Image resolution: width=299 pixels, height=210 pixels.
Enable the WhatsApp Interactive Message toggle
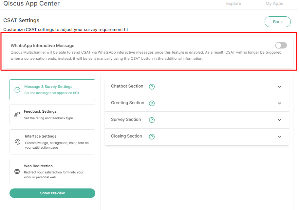click(281, 45)
